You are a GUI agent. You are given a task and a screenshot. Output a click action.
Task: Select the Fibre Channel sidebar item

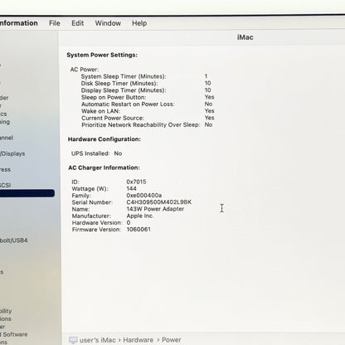coord(7,138)
